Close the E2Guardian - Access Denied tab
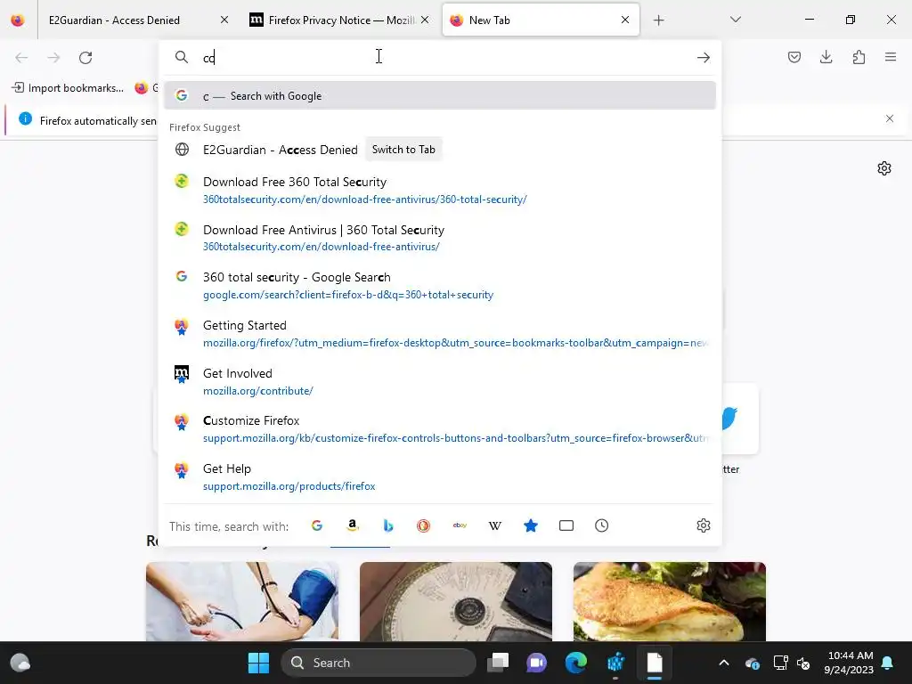The width and height of the screenshot is (912, 684). pos(224,20)
